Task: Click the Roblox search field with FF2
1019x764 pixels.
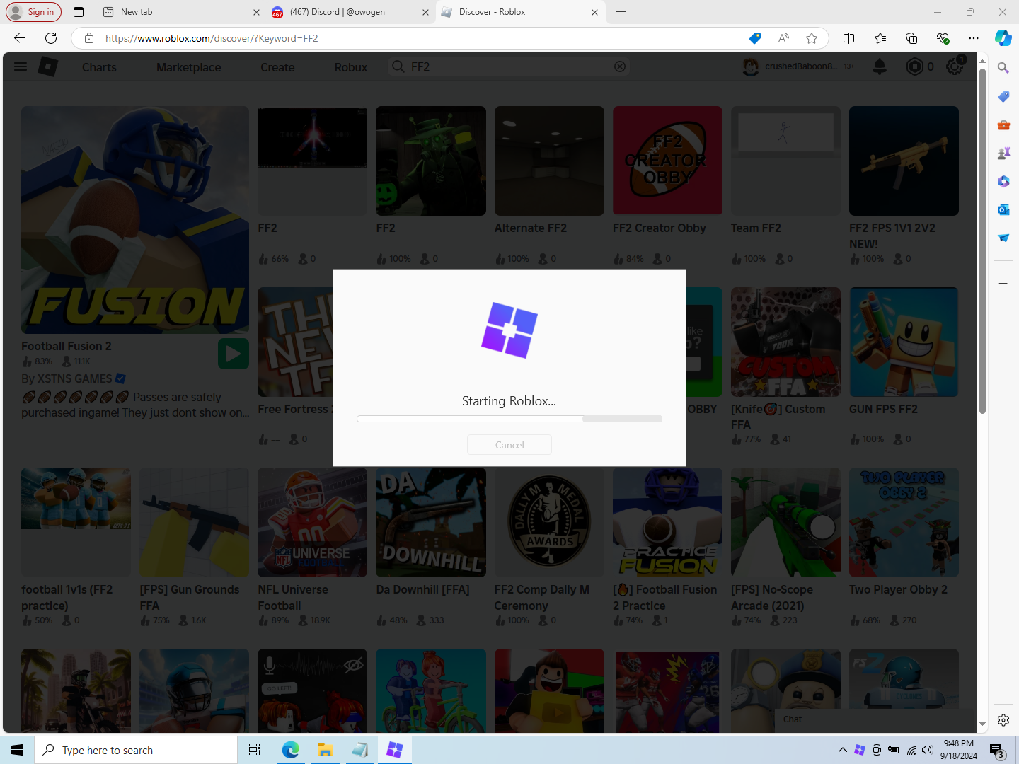Action: point(508,66)
